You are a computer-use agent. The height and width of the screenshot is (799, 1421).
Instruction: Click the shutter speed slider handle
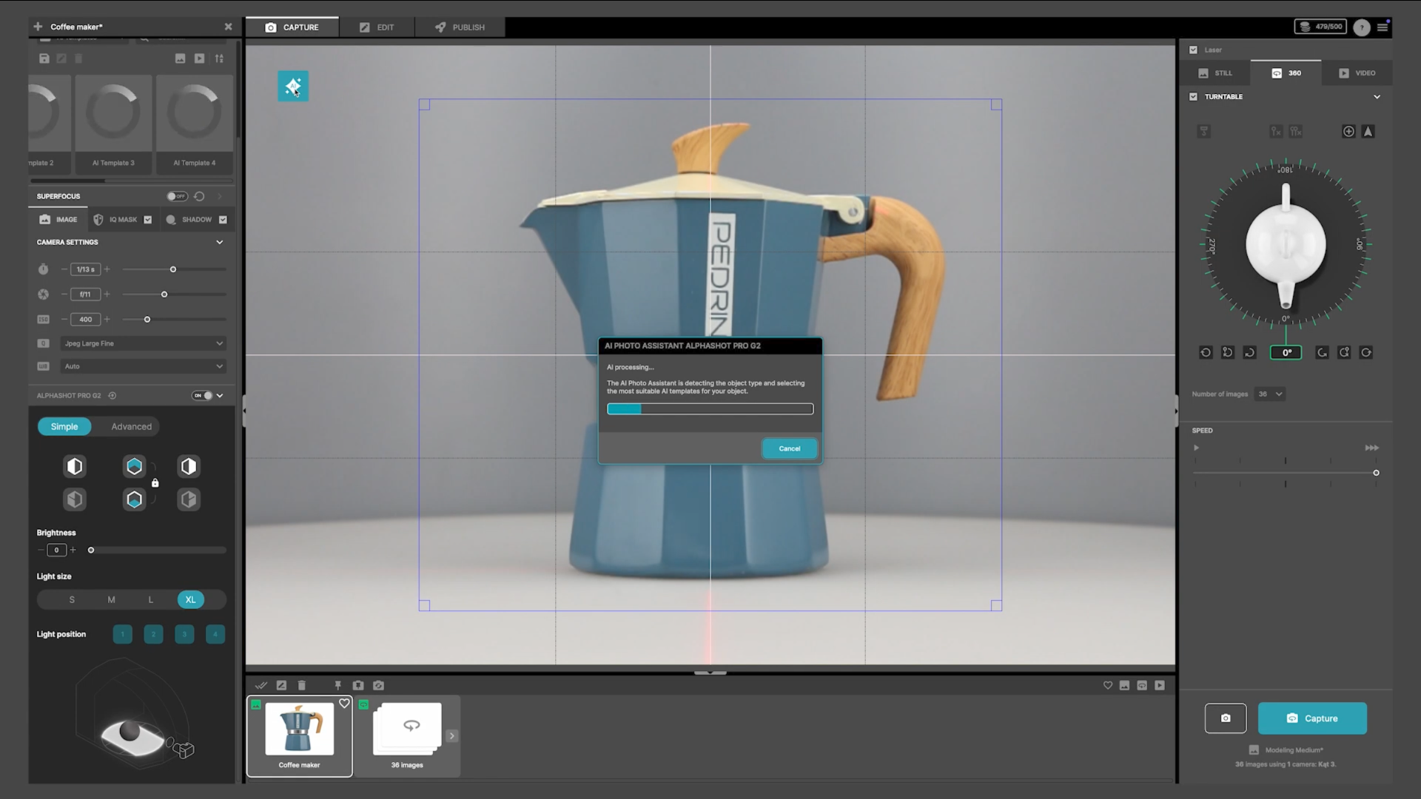[173, 269]
